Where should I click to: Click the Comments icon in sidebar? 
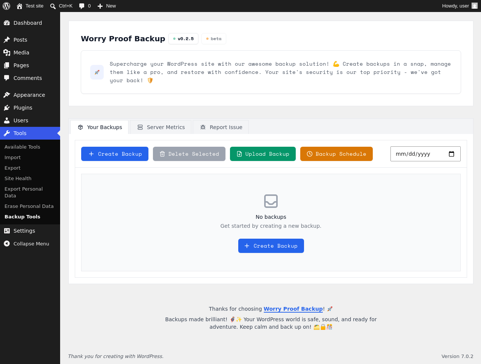tap(7, 78)
